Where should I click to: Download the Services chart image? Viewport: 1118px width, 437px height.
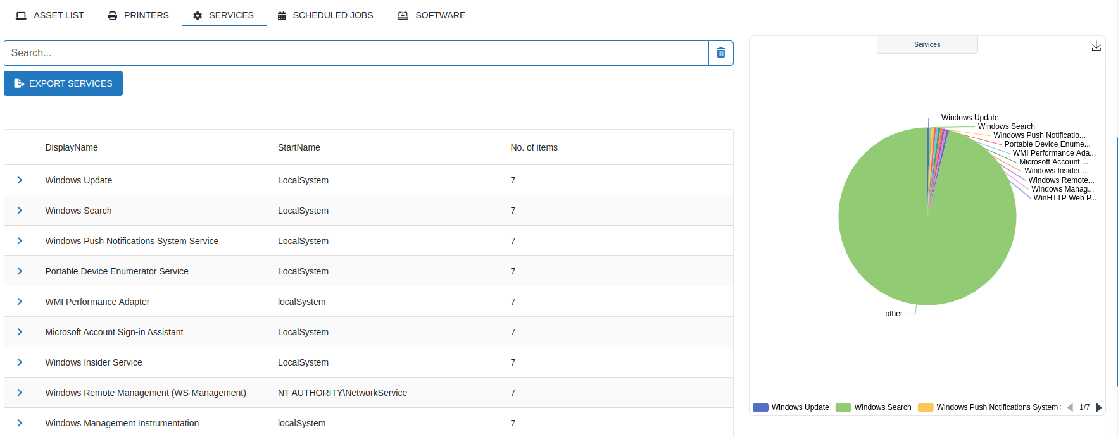(x=1096, y=46)
